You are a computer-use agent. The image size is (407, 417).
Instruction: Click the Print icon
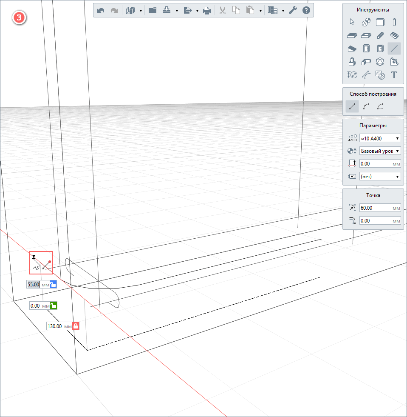[x=207, y=10]
